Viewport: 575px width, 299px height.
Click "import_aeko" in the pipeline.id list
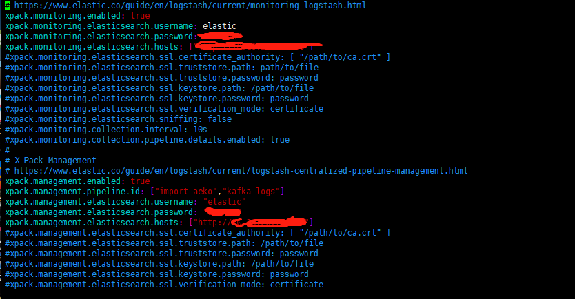[x=183, y=192]
